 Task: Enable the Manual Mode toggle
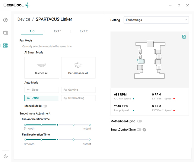45,106
